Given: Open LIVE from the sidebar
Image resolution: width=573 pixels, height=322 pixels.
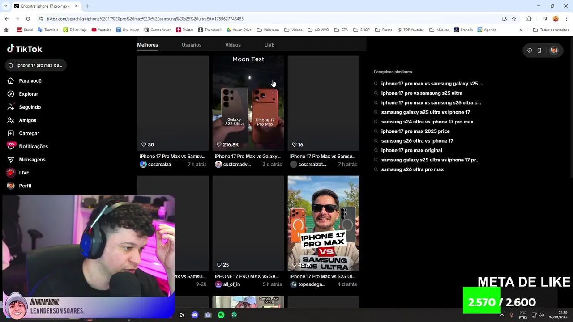Looking at the screenshot, I should click(18, 173).
